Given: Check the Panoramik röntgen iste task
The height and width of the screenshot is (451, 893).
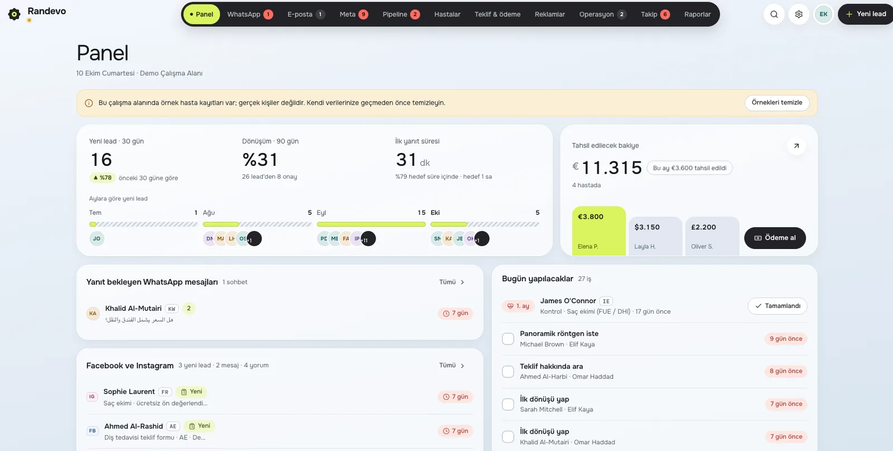Looking at the screenshot, I should pyautogui.click(x=508, y=339).
